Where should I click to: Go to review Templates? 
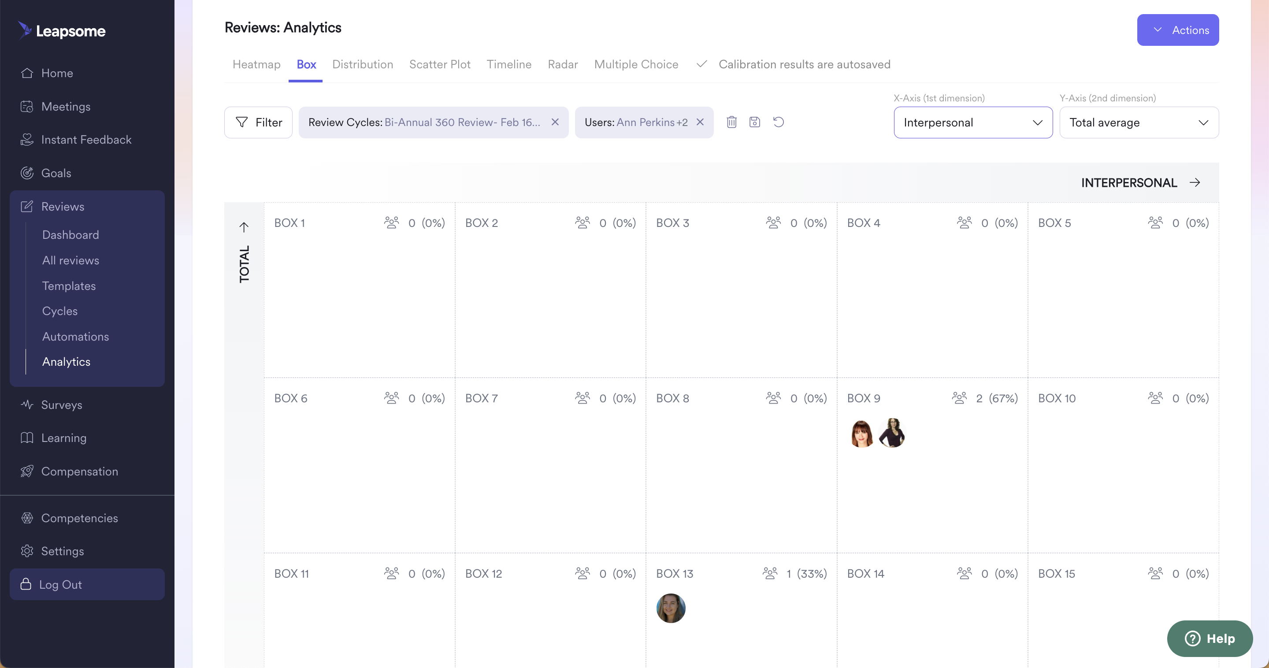coord(69,286)
